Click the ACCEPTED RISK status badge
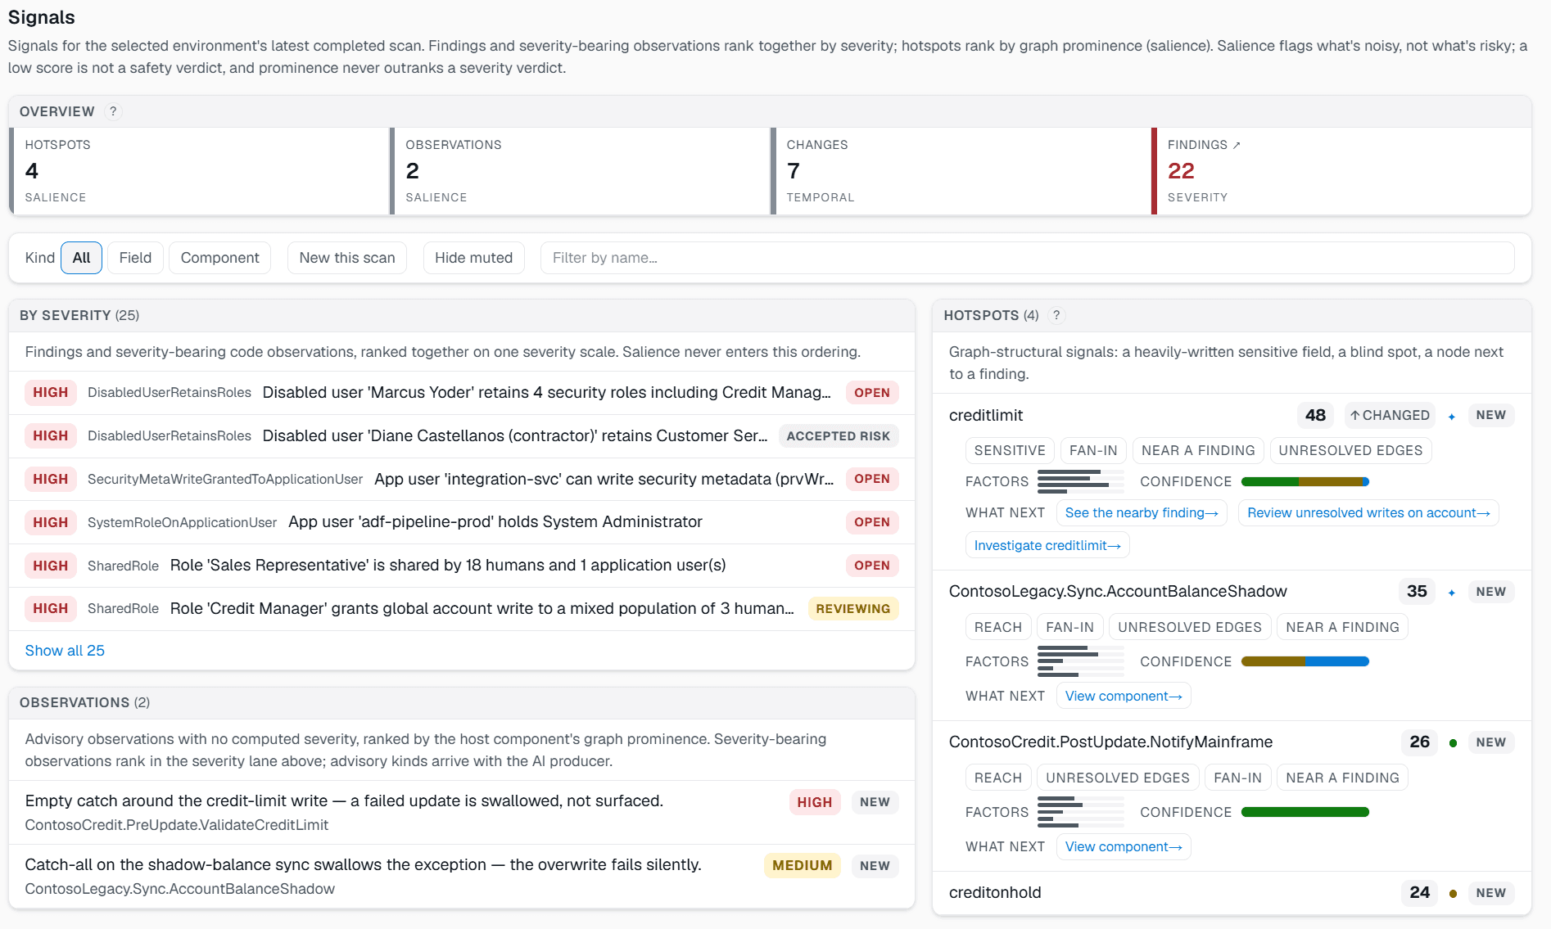The image size is (1551, 929). click(838, 436)
